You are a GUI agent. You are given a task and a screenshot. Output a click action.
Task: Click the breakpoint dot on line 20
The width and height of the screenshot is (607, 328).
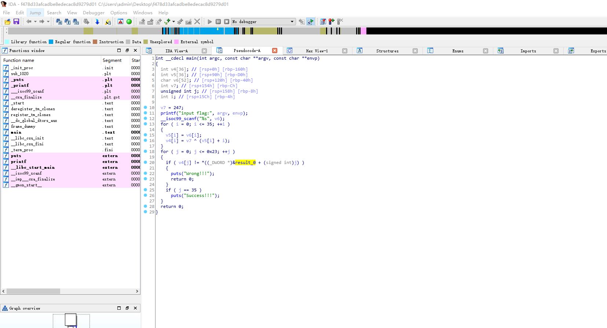click(145, 163)
